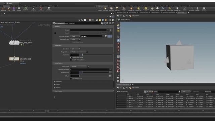The width and height of the screenshot is (215, 121).
Task: Open the Noise Type dropdown
Action: point(80,67)
